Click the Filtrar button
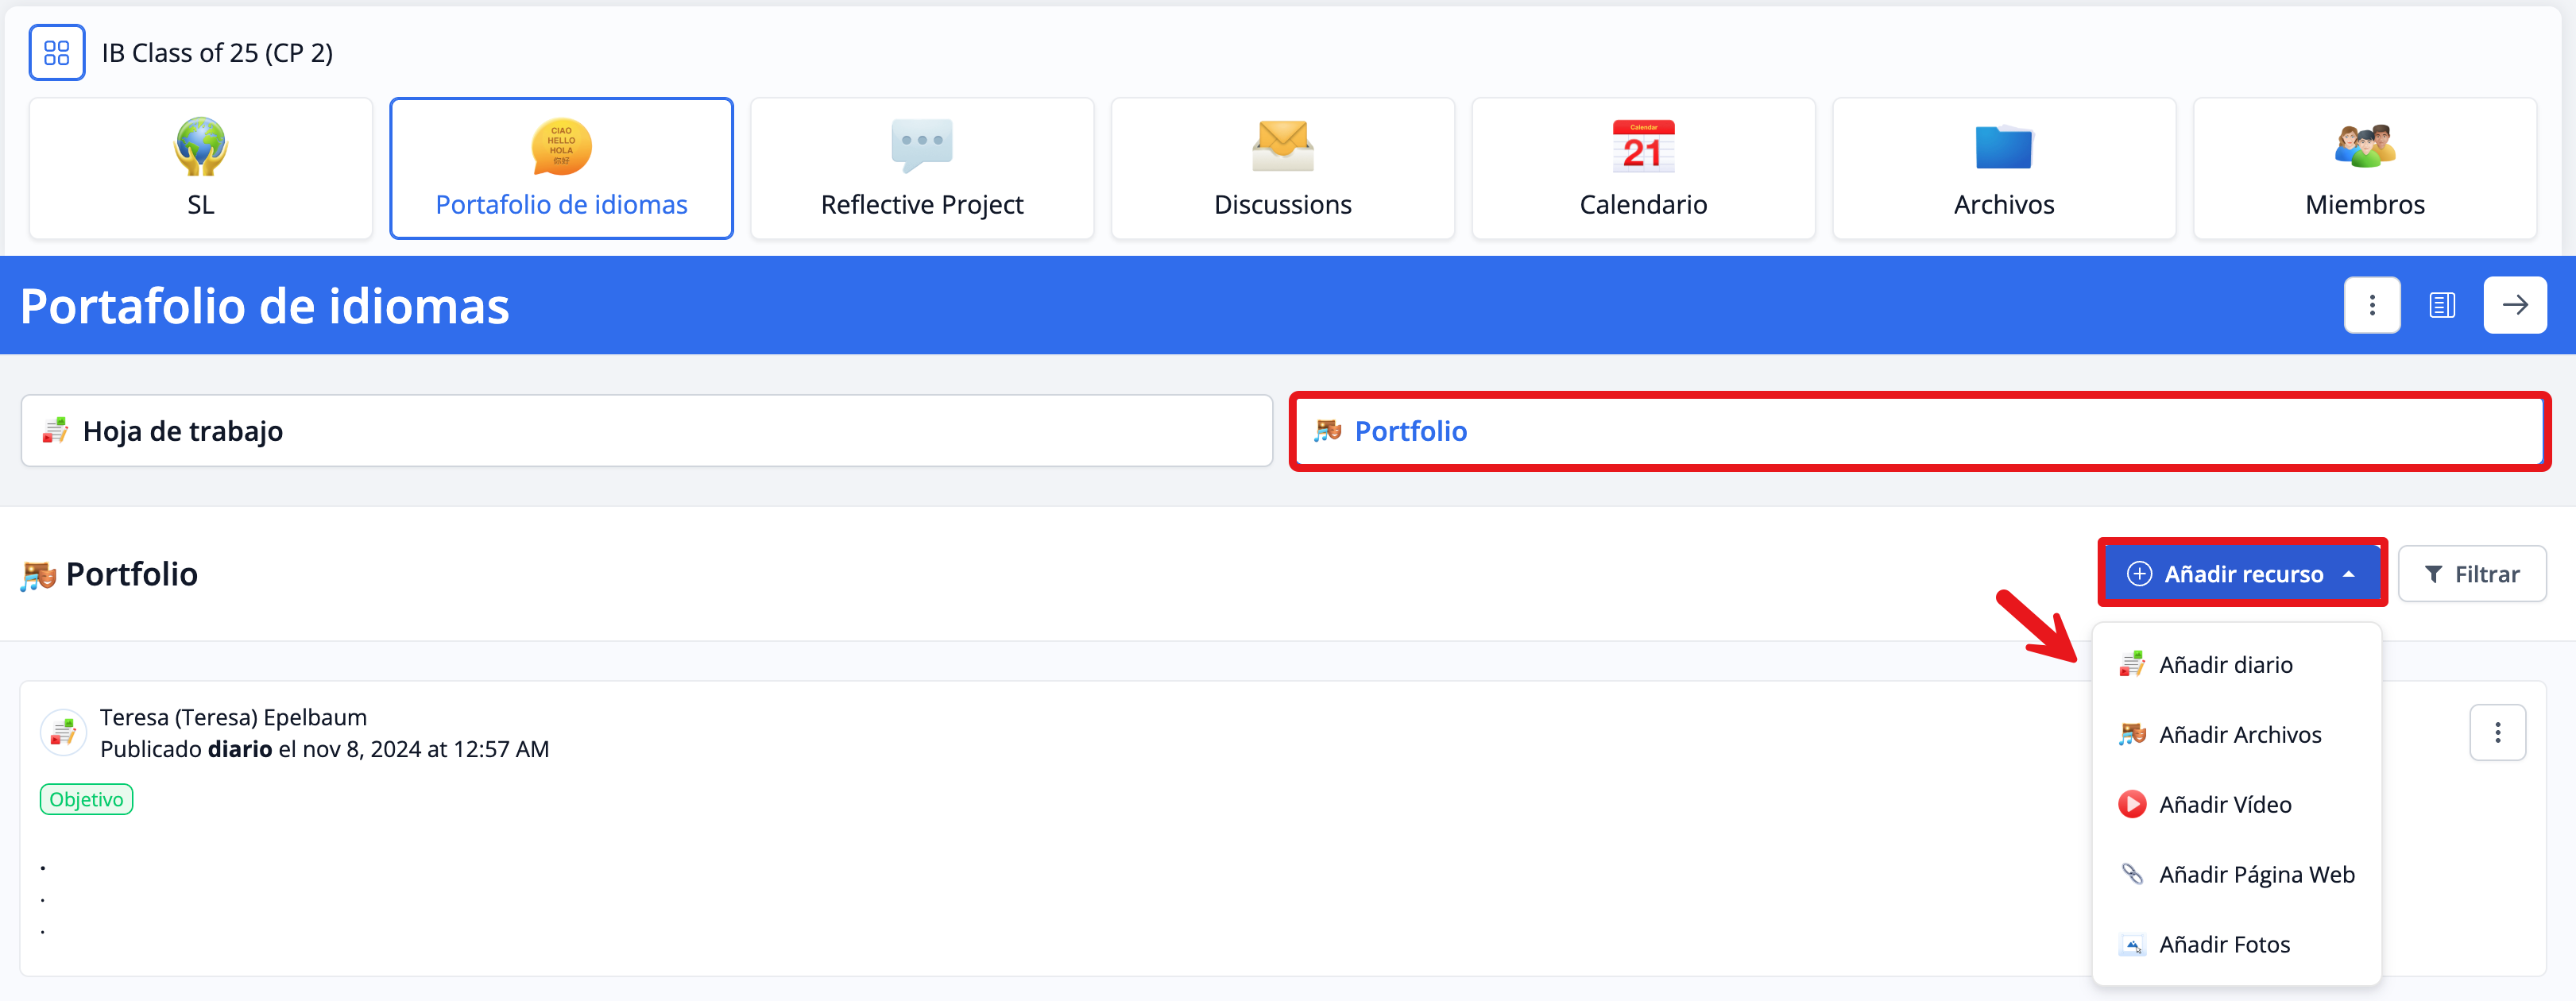Screen dimensions: 2576x1001 (x=2471, y=574)
